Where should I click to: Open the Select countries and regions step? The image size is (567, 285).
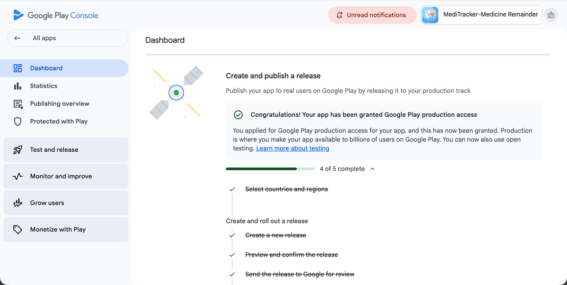[286, 189]
